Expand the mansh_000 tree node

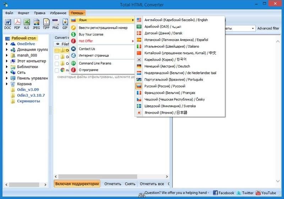click(7, 55)
